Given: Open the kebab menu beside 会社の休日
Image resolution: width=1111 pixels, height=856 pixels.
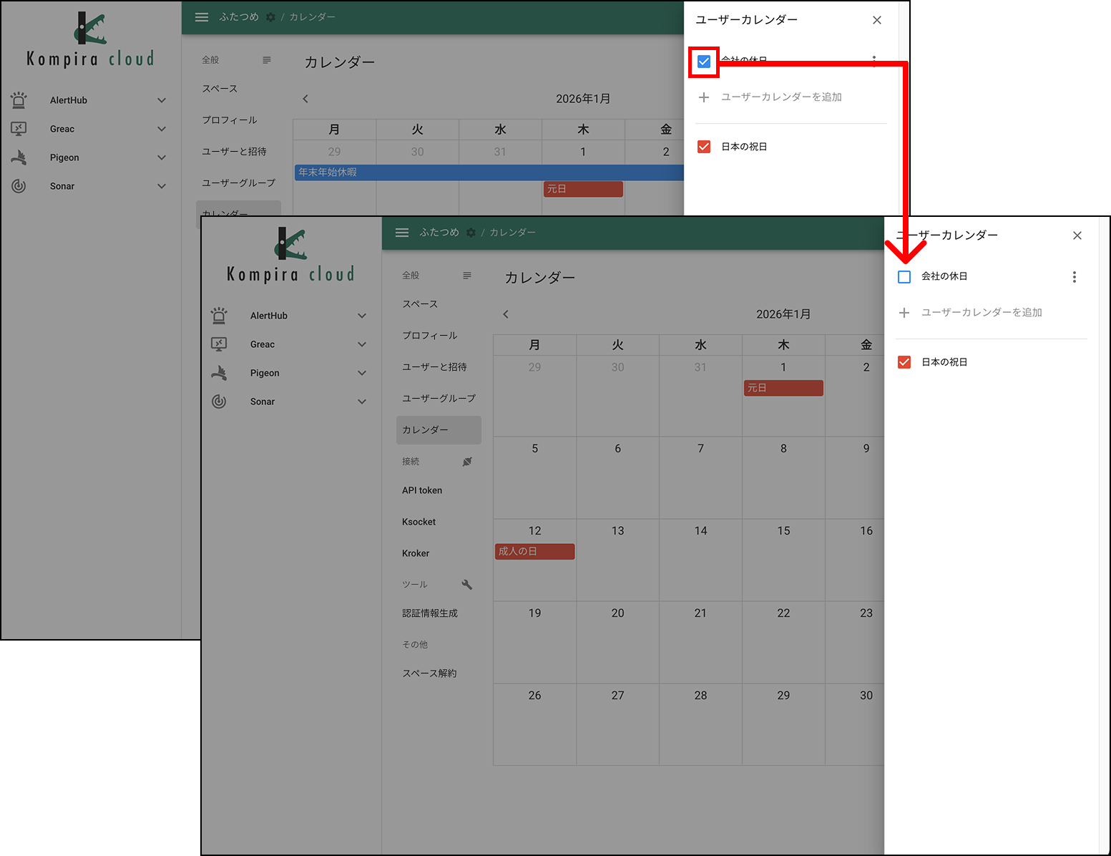Looking at the screenshot, I should pyautogui.click(x=1074, y=277).
